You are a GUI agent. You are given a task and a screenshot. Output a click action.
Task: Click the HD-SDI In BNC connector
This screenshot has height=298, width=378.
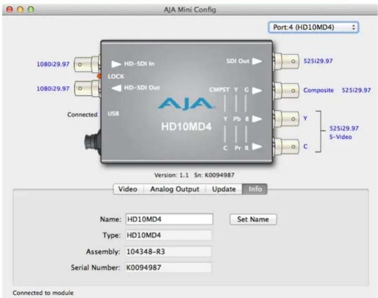coord(87,64)
